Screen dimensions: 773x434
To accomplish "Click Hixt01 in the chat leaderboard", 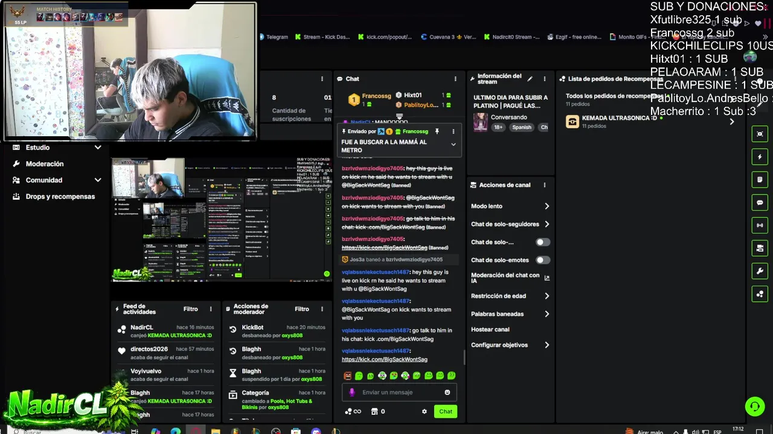I will (x=412, y=95).
